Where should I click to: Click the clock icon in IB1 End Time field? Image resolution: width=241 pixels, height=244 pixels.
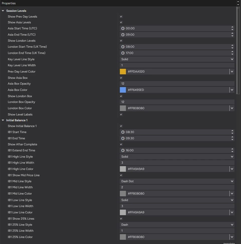click(x=123, y=138)
